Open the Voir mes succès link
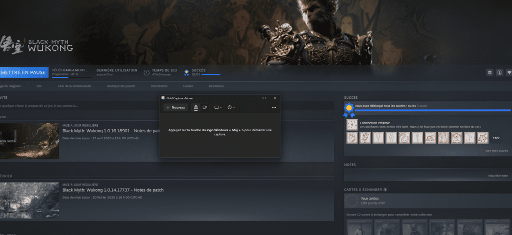The image size is (512, 235). [x=496, y=150]
